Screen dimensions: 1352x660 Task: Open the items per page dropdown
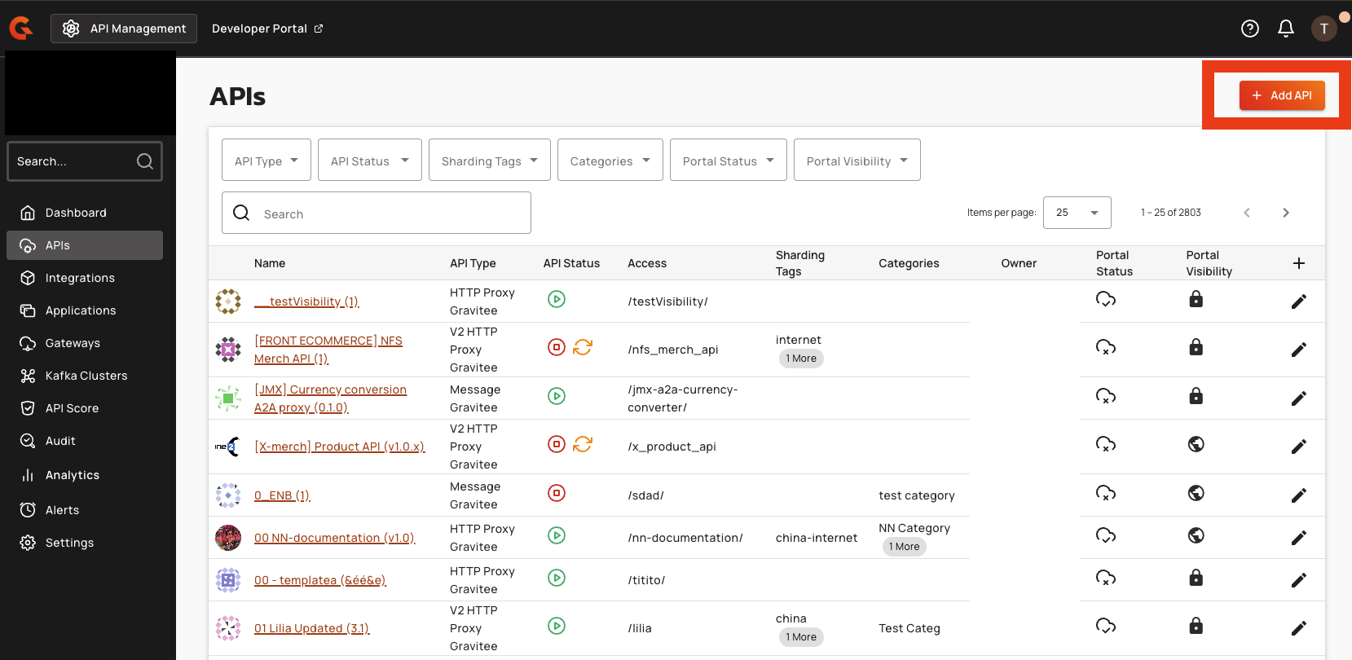click(x=1077, y=213)
